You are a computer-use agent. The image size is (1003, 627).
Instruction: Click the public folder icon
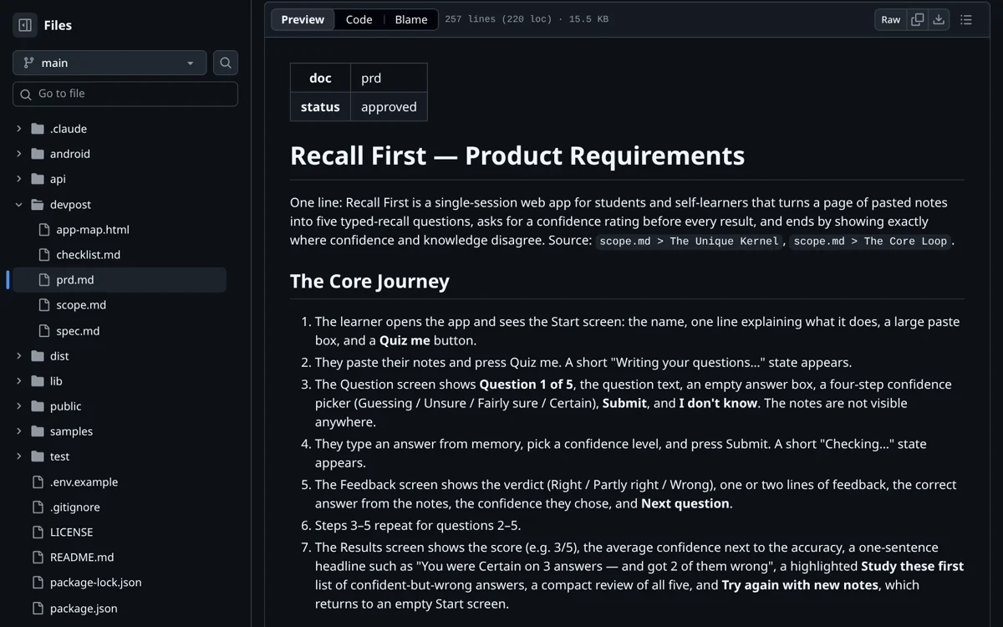[38, 406]
